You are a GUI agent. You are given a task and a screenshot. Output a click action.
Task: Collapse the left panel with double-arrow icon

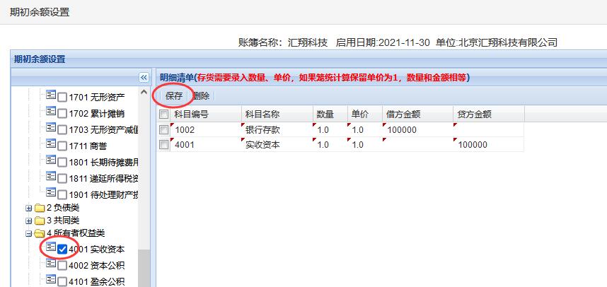click(143, 77)
